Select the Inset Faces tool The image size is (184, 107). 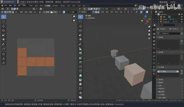[81, 58]
